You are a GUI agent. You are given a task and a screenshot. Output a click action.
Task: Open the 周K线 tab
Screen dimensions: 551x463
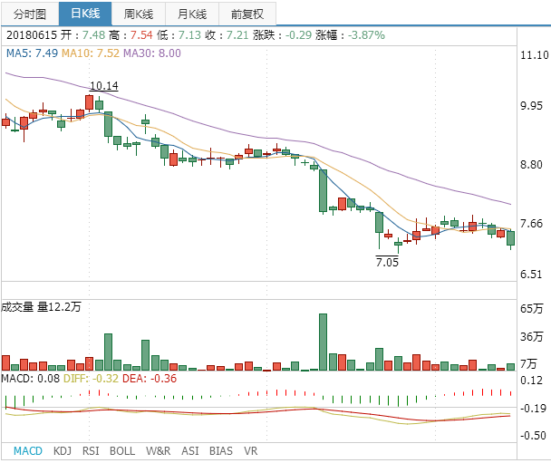(139, 14)
